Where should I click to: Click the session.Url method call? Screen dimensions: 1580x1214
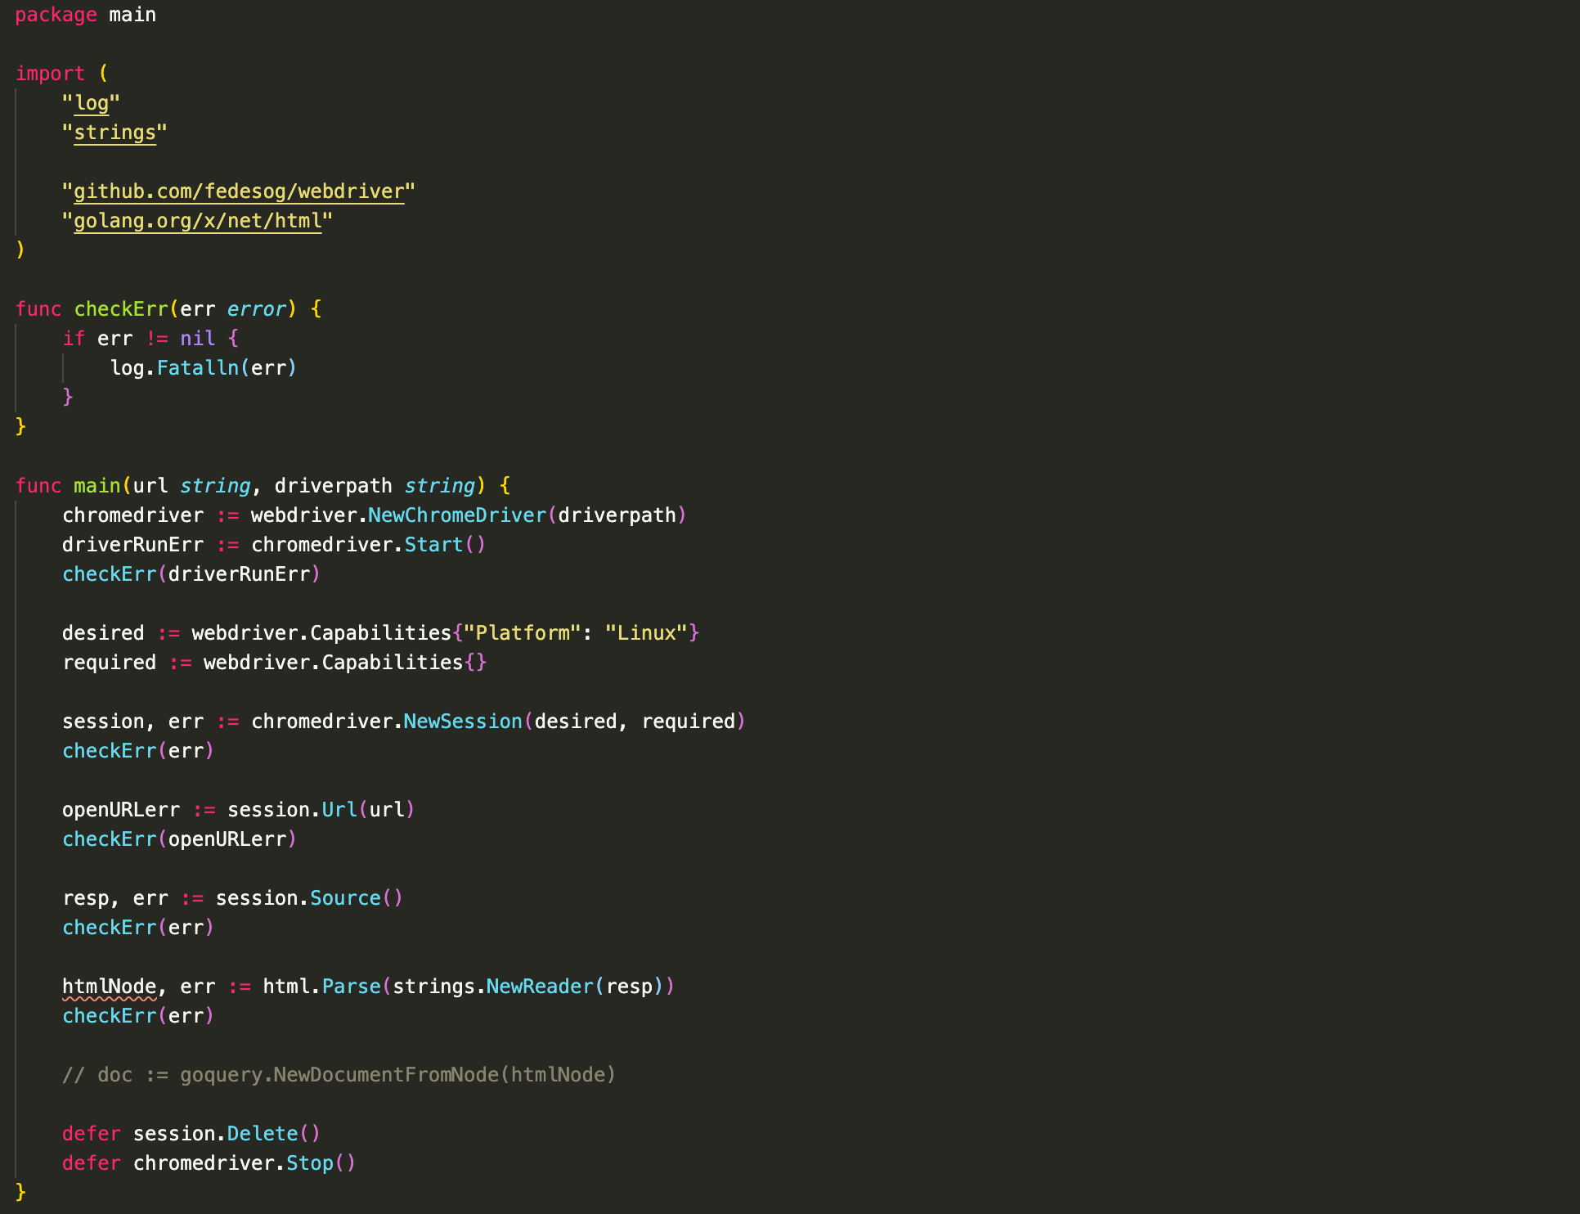click(339, 810)
